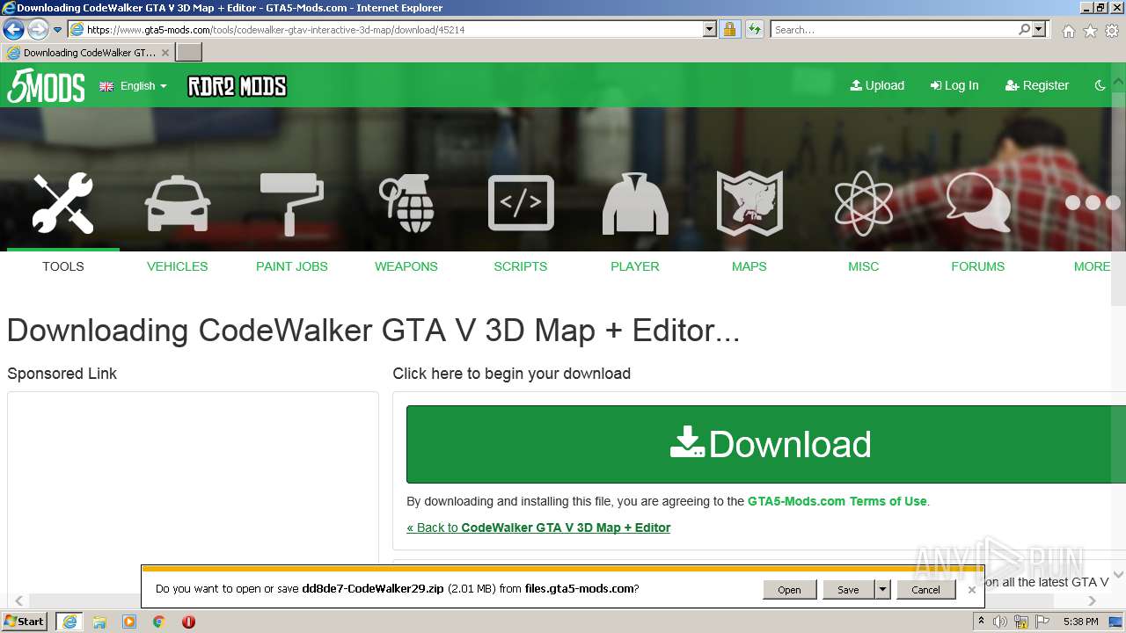The width and height of the screenshot is (1126, 633).
Task: Open the Vehicles category car icon
Action: 178,203
